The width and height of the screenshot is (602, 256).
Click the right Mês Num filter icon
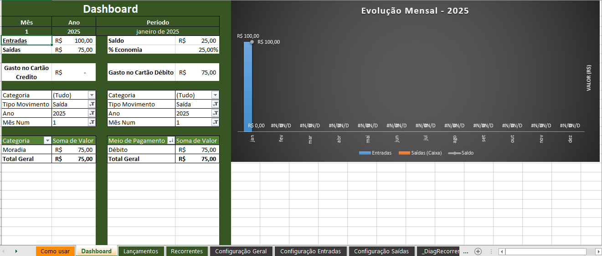[x=215, y=122]
